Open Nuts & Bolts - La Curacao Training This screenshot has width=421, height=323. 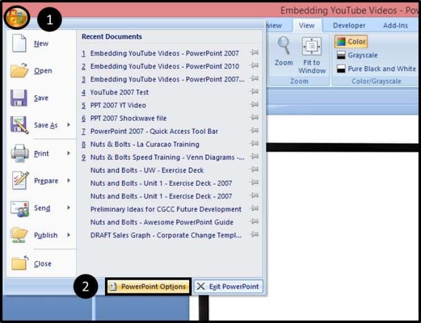145,144
